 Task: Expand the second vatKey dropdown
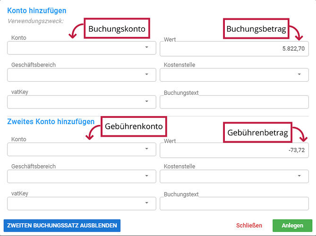click(147, 203)
